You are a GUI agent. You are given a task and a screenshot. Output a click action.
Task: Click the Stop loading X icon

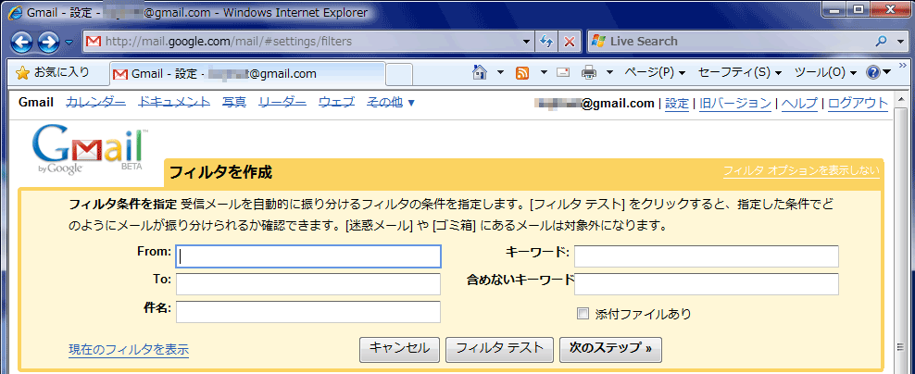point(570,42)
